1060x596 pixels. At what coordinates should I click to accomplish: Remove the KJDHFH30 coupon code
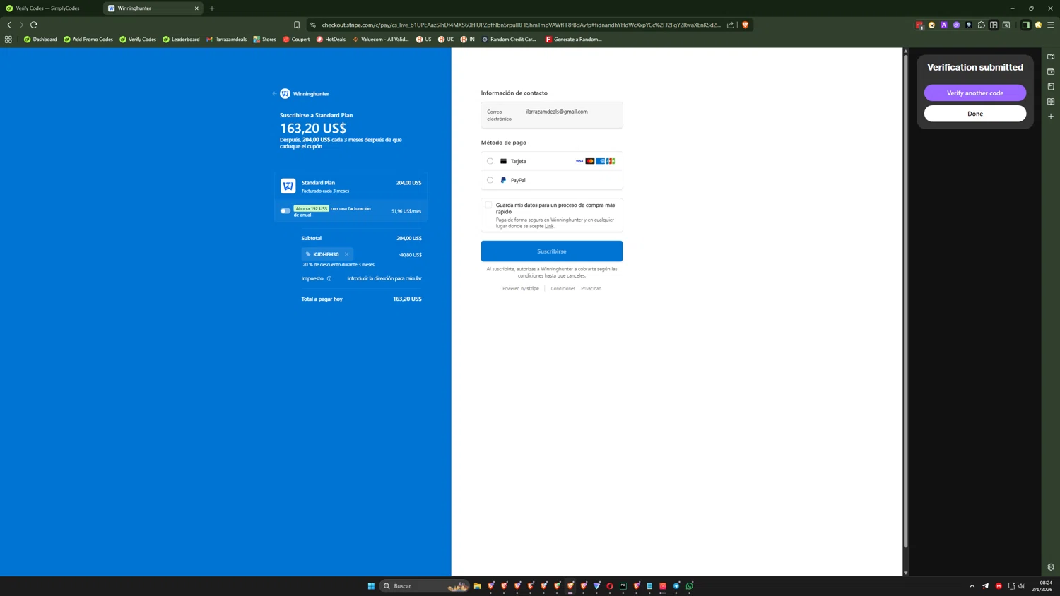pos(347,254)
